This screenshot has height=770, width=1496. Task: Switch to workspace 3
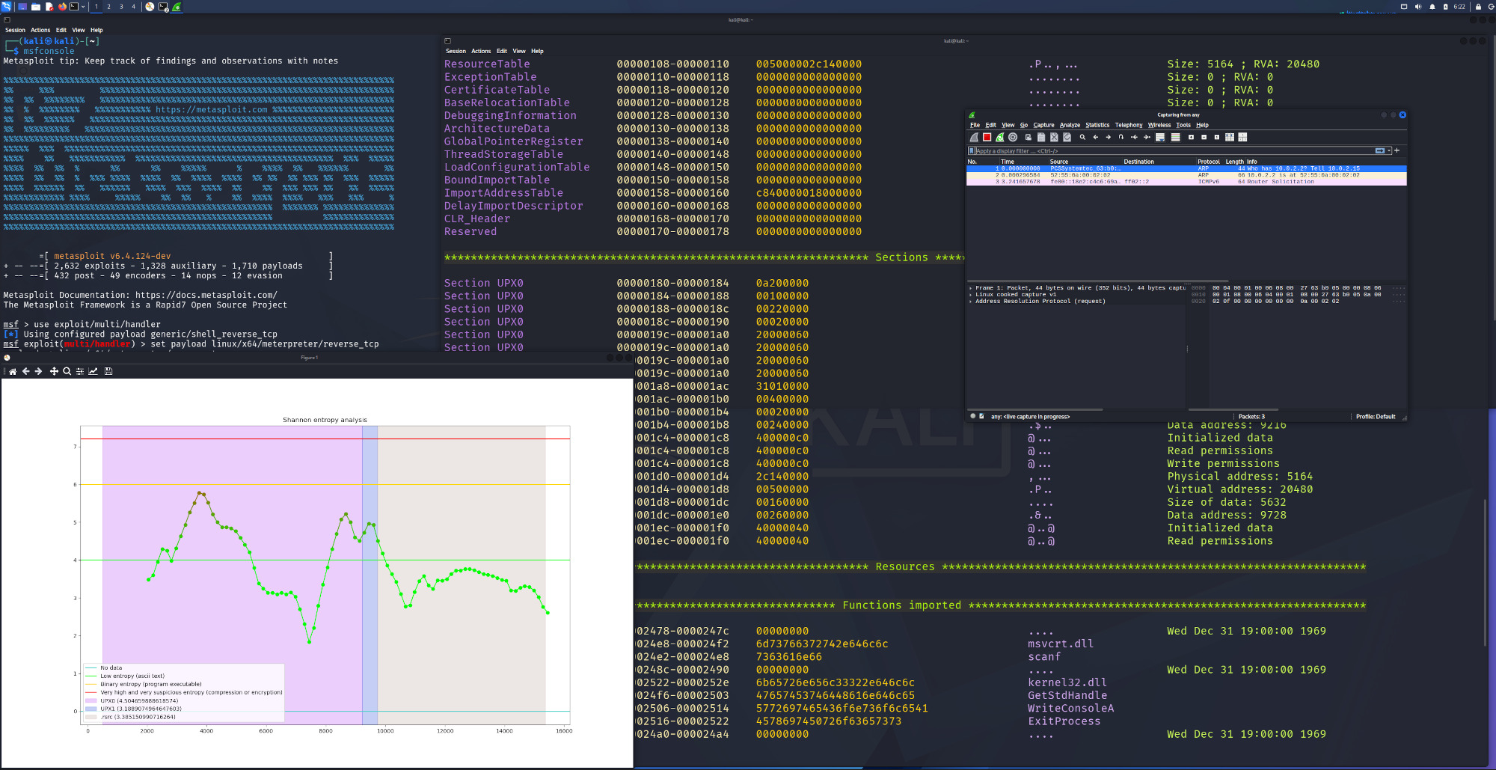(121, 6)
